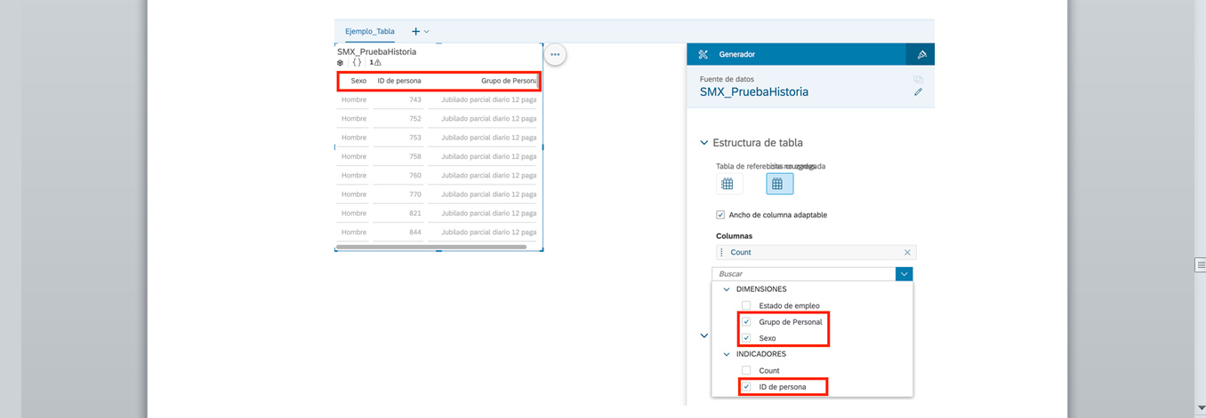Screen dimensions: 1206x418
Task: Expand the collapsed section chevron left of list
Action: pos(704,335)
